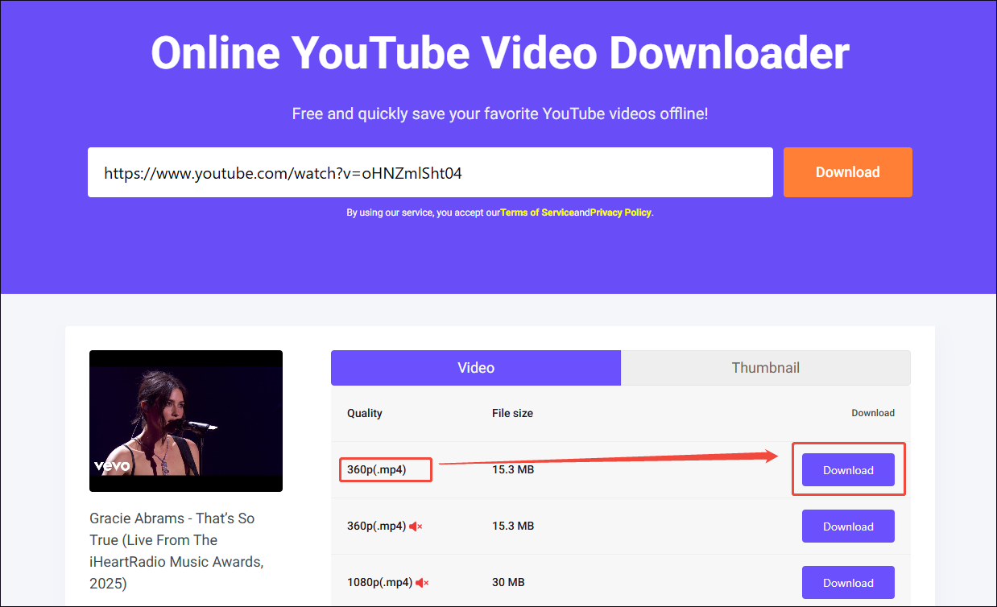Click the File size column header

point(512,413)
